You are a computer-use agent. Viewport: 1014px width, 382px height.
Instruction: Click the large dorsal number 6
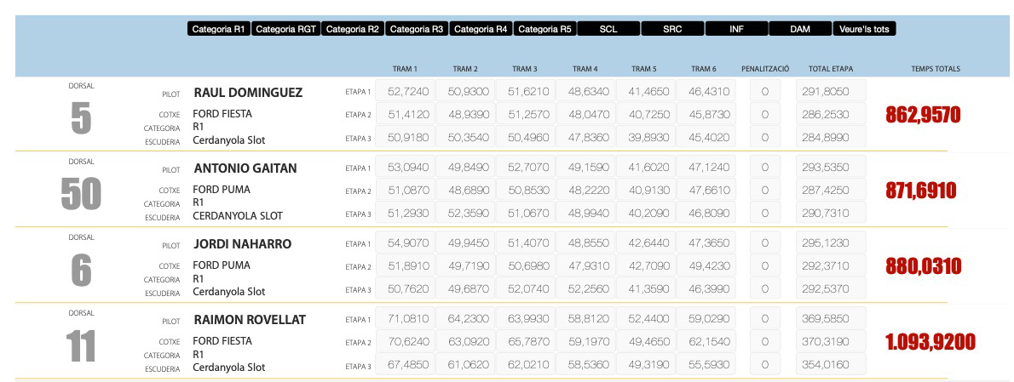(x=81, y=271)
